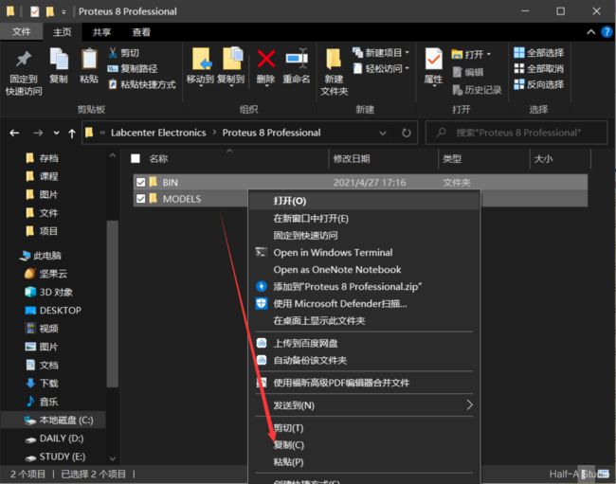Pin selection to Quick access
This screenshot has height=484, width=616.
pos(24,73)
